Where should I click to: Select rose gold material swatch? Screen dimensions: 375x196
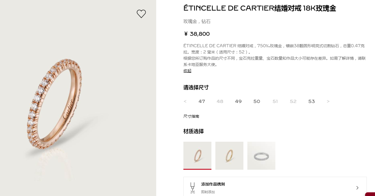click(197, 156)
